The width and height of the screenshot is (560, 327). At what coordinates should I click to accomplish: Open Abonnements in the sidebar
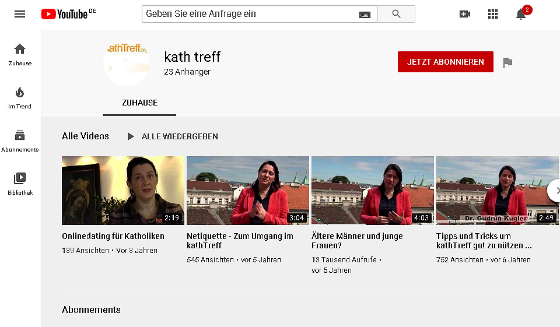click(20, 140)
